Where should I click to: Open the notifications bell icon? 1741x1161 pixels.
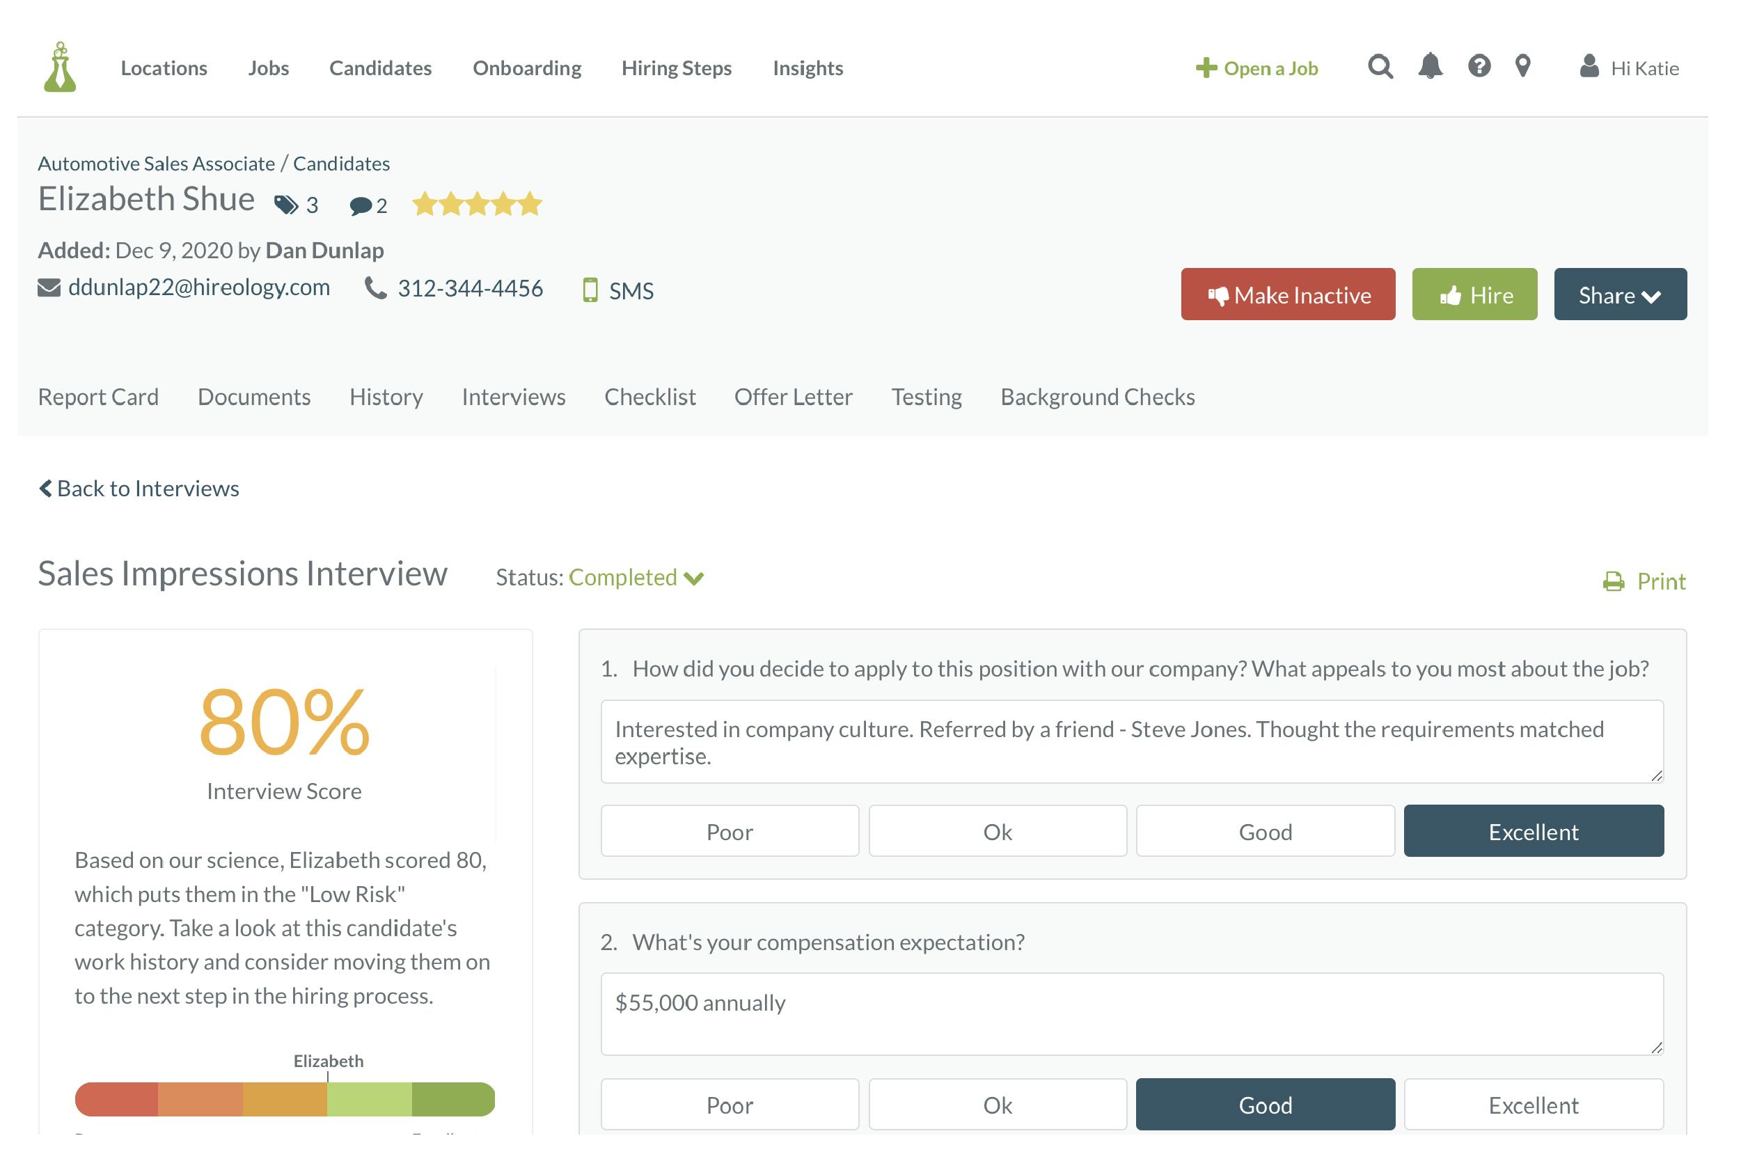click(1430, 67)
